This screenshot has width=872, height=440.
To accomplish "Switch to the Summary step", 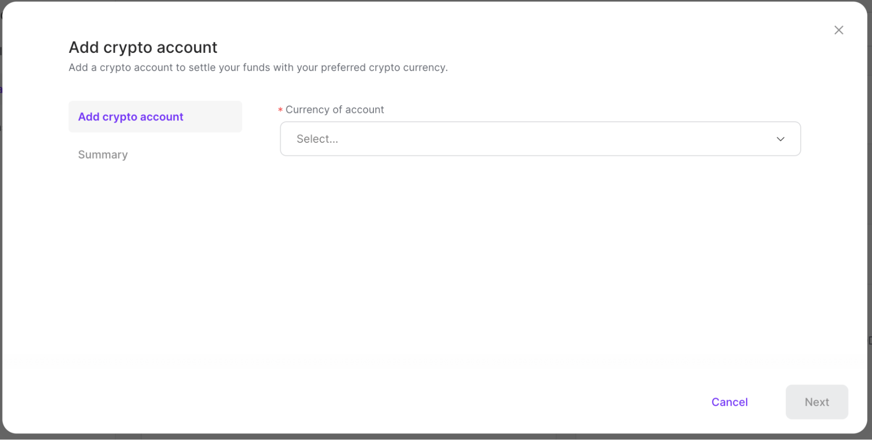I will point(103,155).
